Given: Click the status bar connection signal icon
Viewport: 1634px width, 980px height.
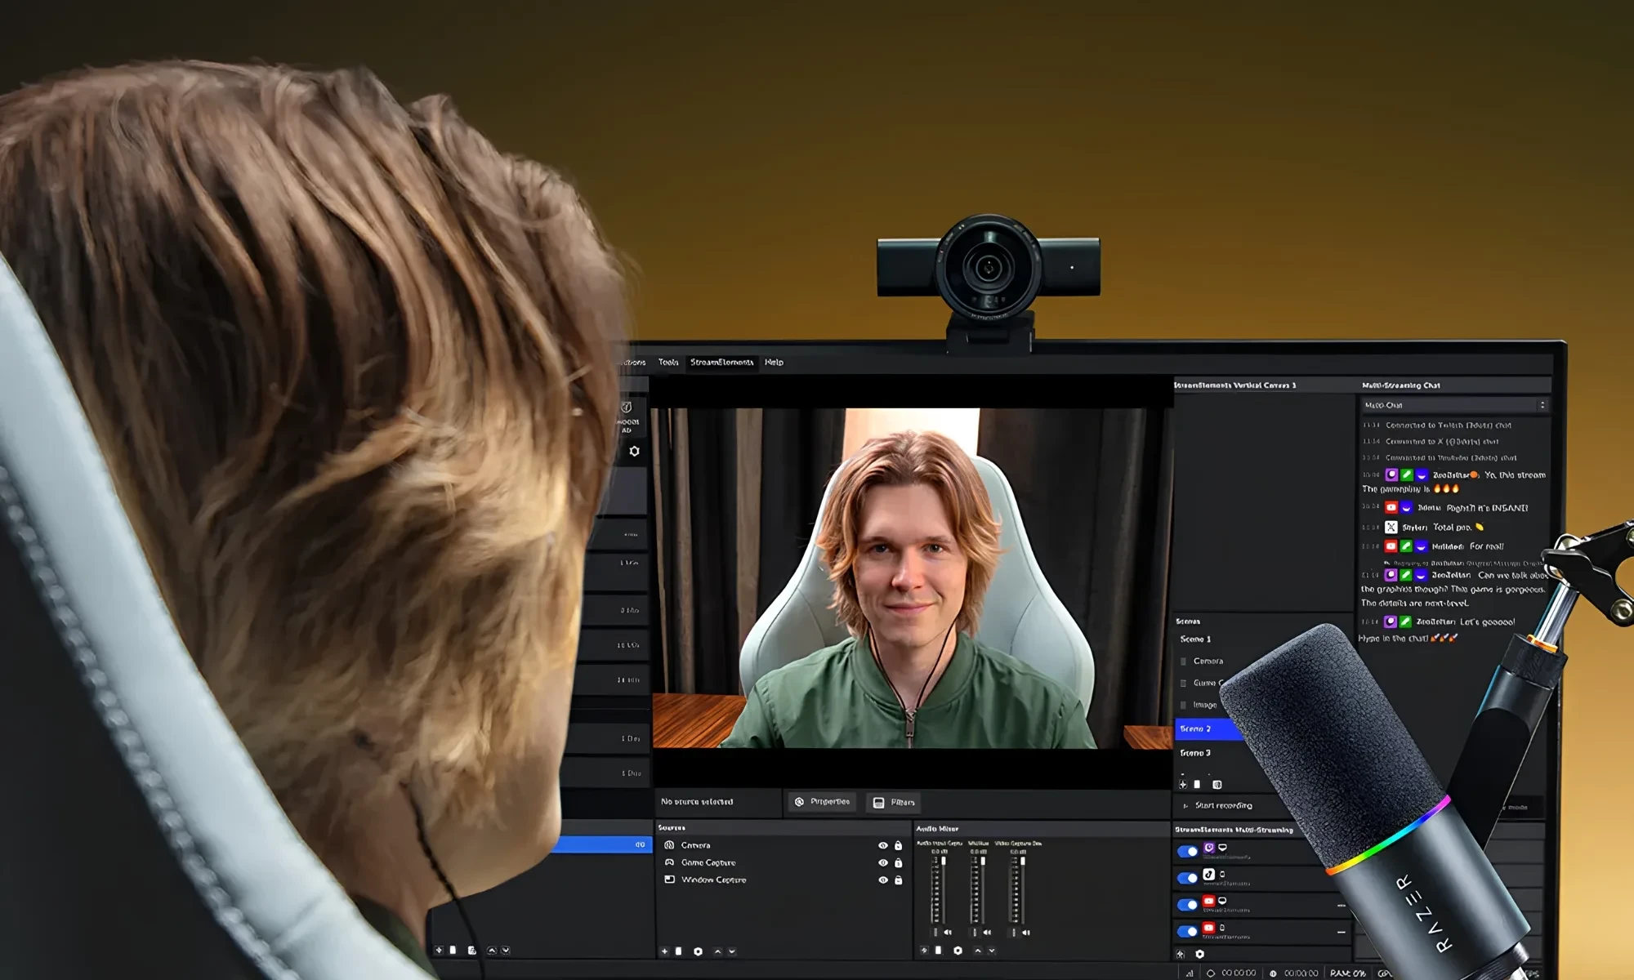Looking at the screenshot, I should click(x=1190, y=973).
